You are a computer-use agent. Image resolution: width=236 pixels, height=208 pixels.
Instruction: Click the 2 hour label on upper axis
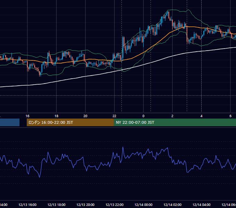[x=172, y=116]
